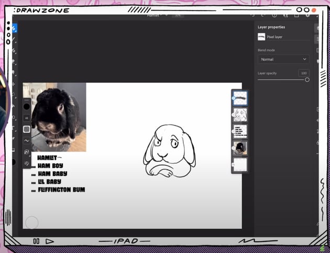
Task: Select the bunny sketch layer thumbnail
Action: tap(240, 115)
